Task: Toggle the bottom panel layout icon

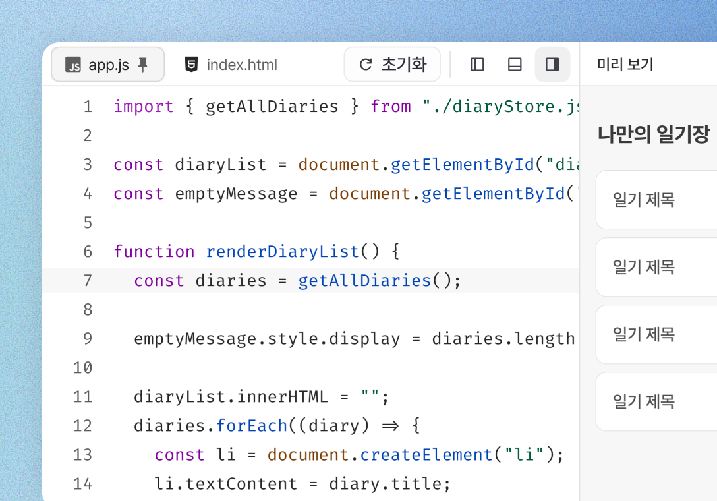Action: [515, 65]
